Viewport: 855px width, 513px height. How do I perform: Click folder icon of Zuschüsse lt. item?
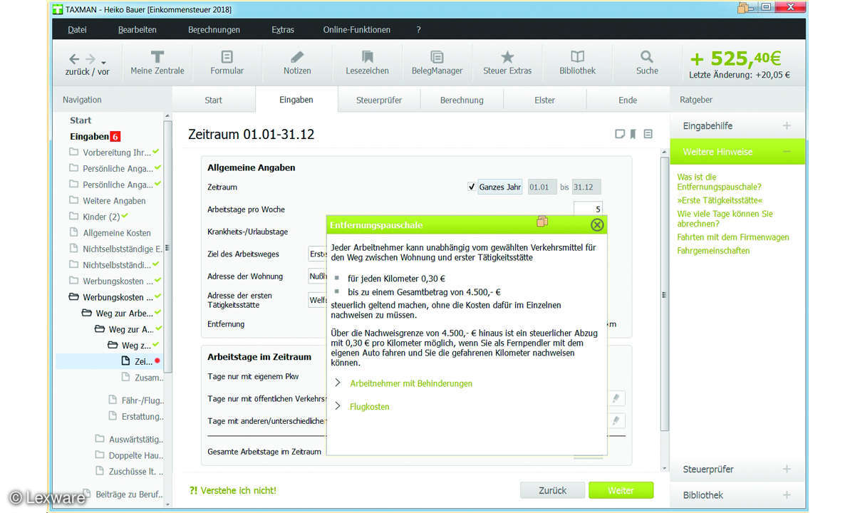100,471
